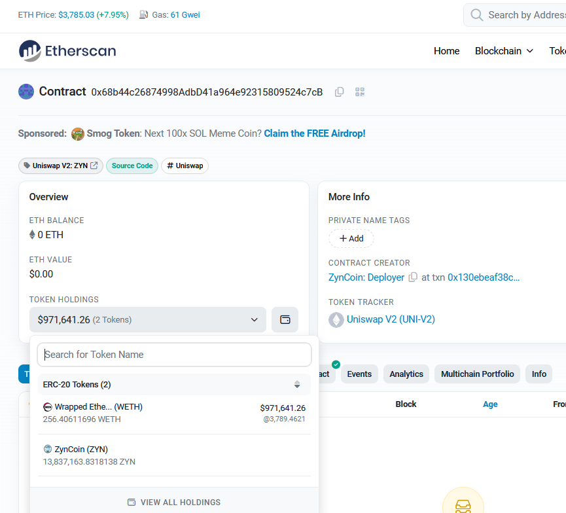Open the Analytics tab

pyautogui.click(x=406, y=374)
